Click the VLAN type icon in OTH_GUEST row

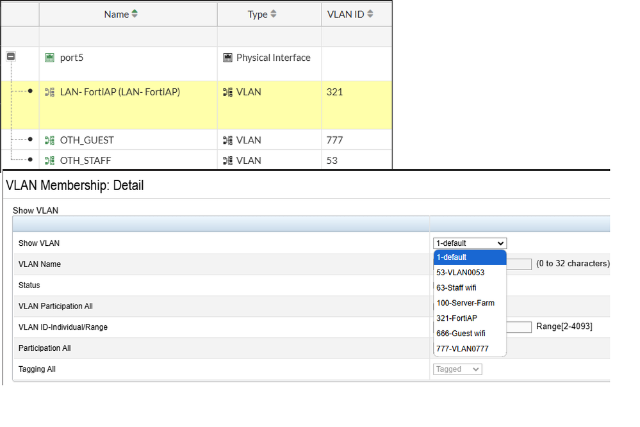(228, 140)
